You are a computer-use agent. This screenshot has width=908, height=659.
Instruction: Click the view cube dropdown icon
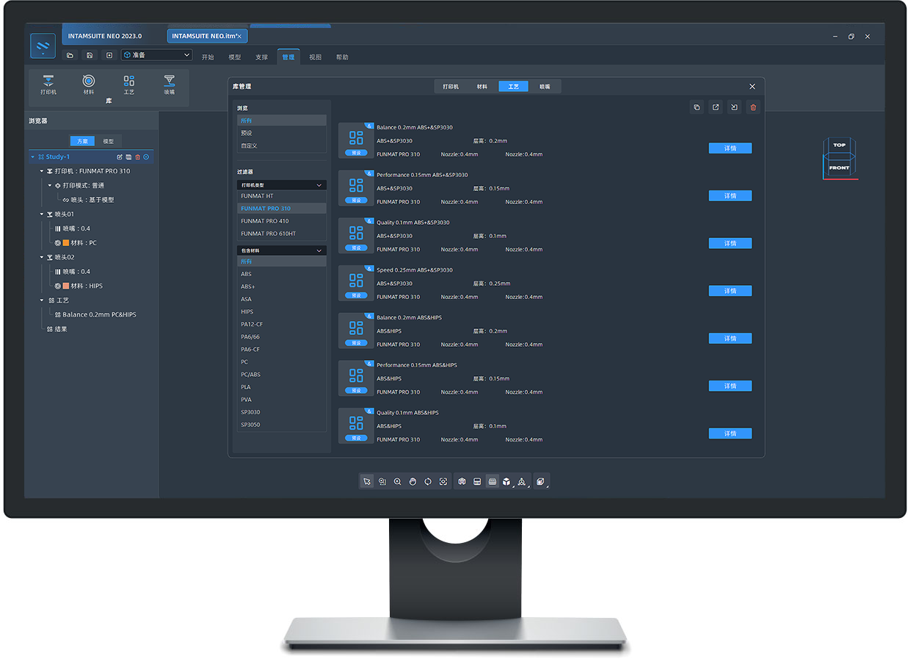click(506, 482)
